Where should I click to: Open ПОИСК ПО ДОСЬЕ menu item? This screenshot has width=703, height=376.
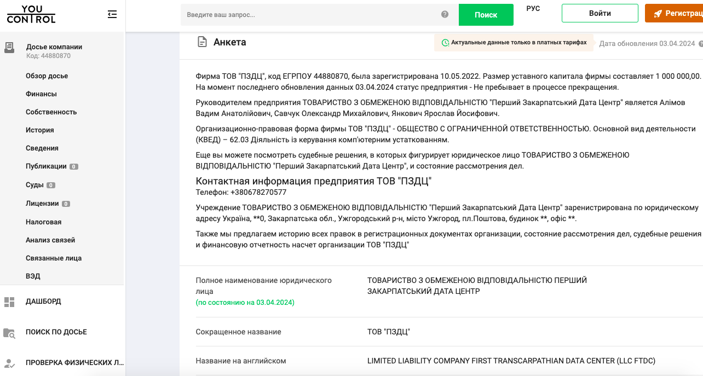tap(56, 332)
